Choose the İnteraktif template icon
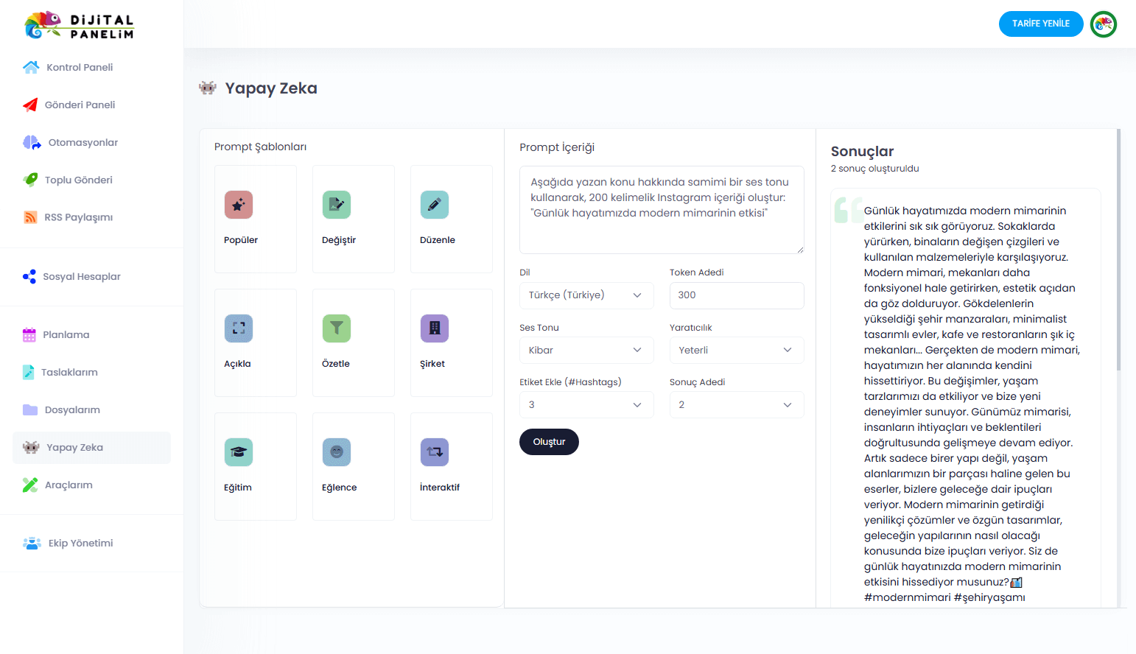 [434, 452]
